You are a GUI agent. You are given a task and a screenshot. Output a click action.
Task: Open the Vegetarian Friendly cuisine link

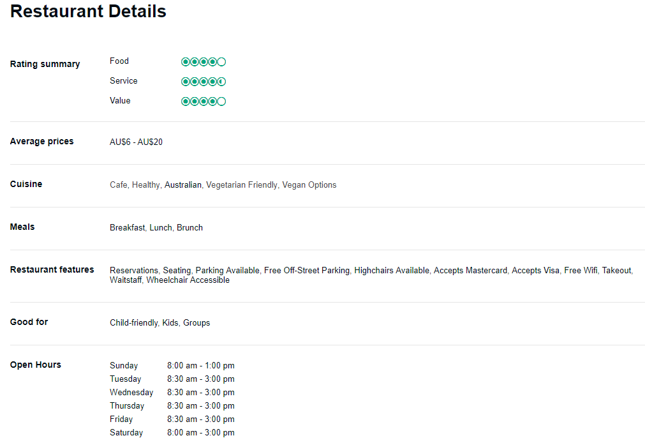242,185
